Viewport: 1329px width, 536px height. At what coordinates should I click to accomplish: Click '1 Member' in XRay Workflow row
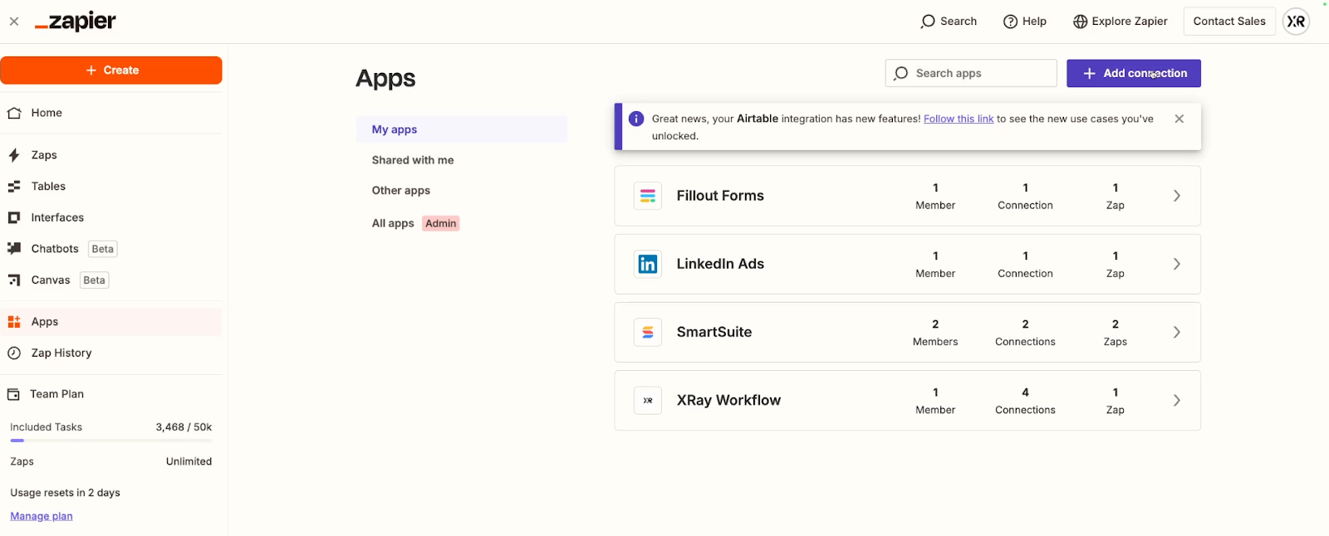(935, 401)
